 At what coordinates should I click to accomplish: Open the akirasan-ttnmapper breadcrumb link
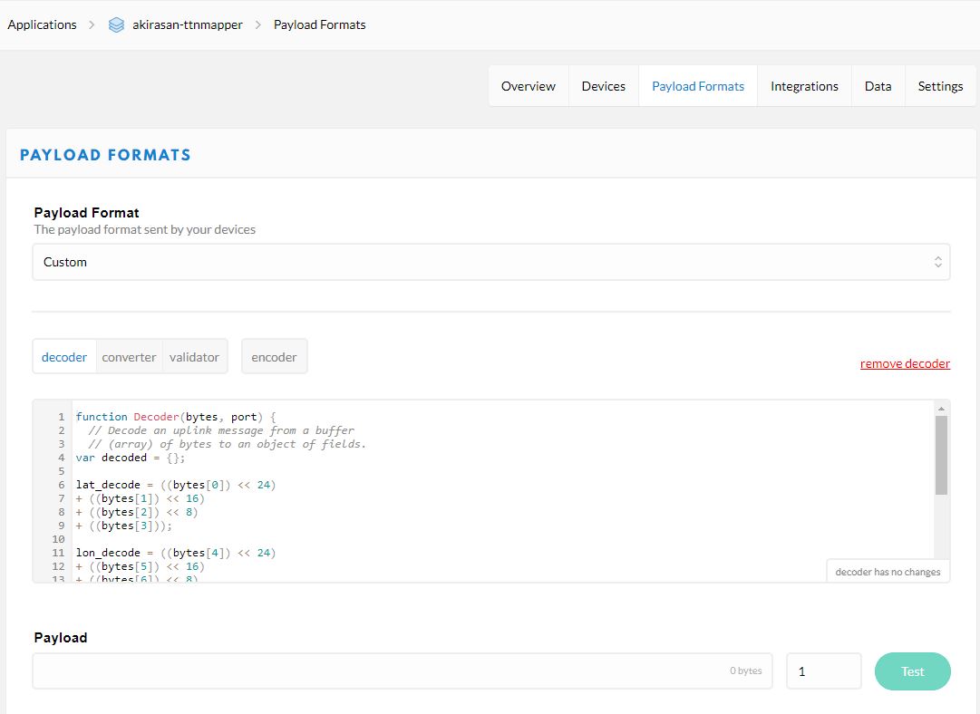click(188, 25)
